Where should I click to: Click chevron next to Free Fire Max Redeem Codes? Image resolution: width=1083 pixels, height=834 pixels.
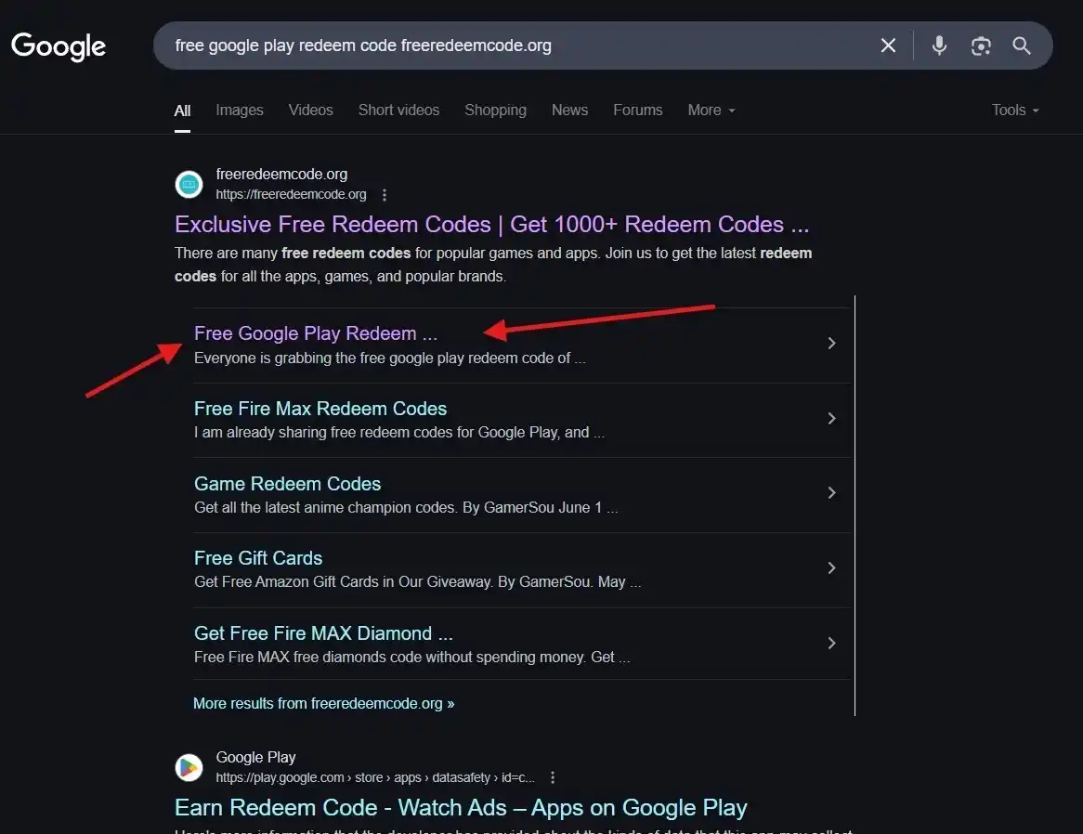coord(831,419)
